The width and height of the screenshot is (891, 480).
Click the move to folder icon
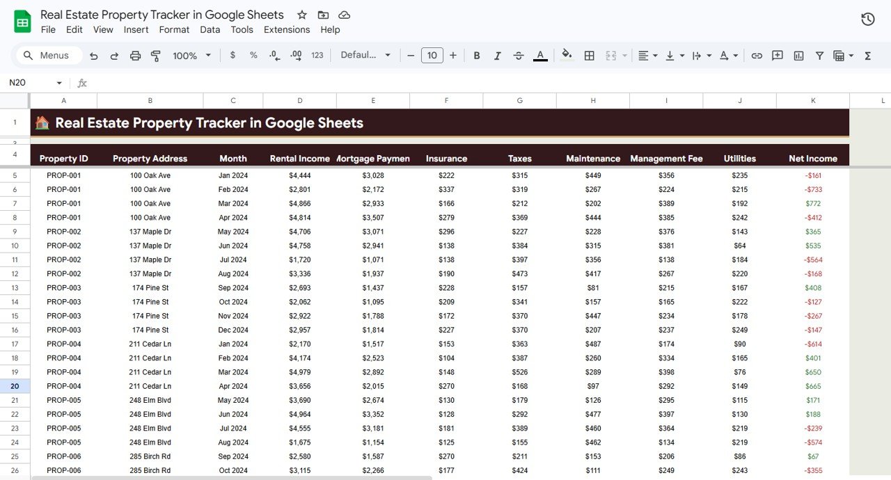coord(323,15)
